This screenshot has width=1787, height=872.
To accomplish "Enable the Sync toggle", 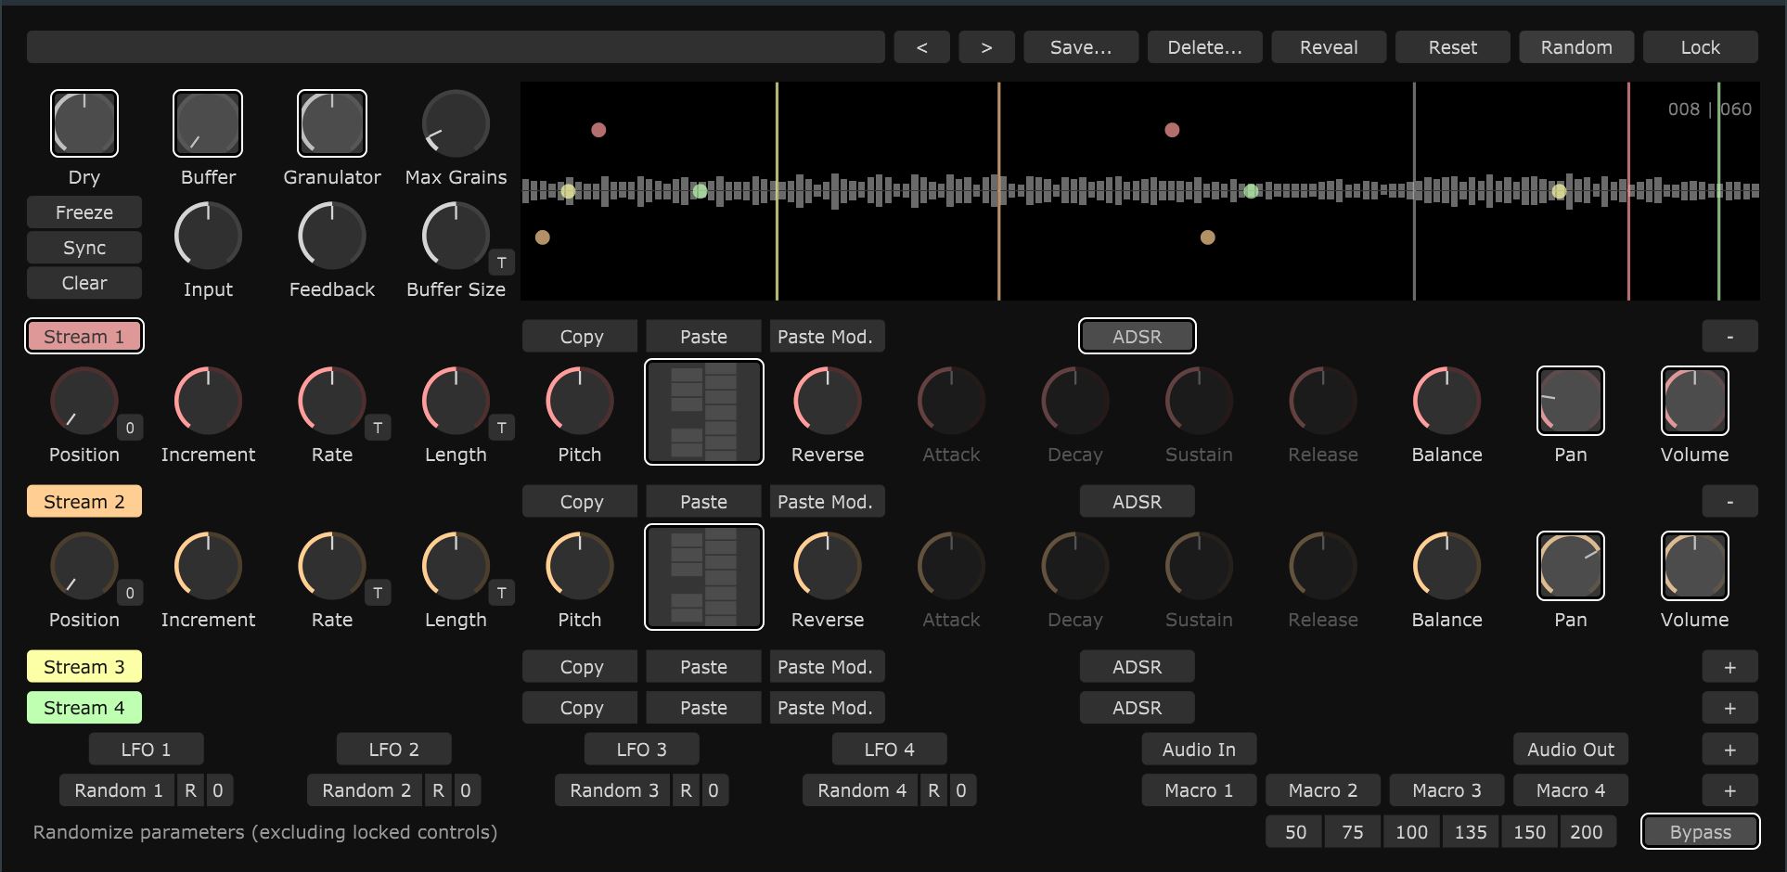I will [x=84, y=248].
